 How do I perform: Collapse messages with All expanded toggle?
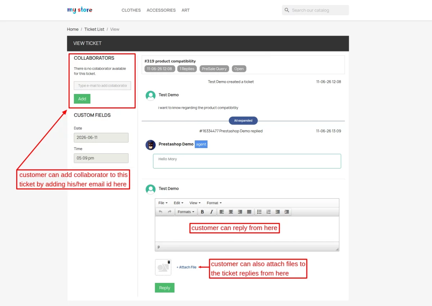point(243,121)
